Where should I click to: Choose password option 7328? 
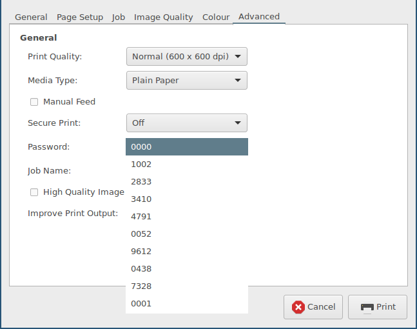point(187,286)
